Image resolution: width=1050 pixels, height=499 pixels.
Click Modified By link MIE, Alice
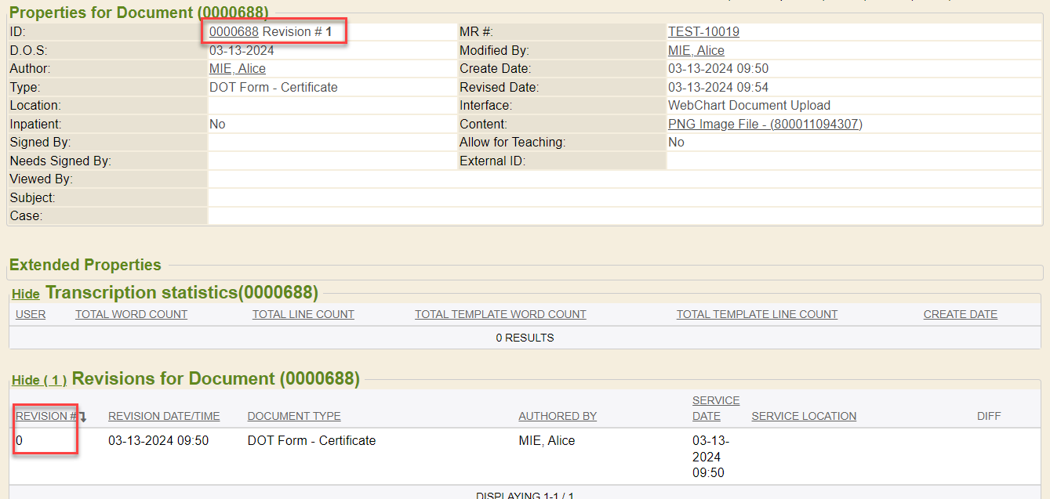click(x=696, y=51)
